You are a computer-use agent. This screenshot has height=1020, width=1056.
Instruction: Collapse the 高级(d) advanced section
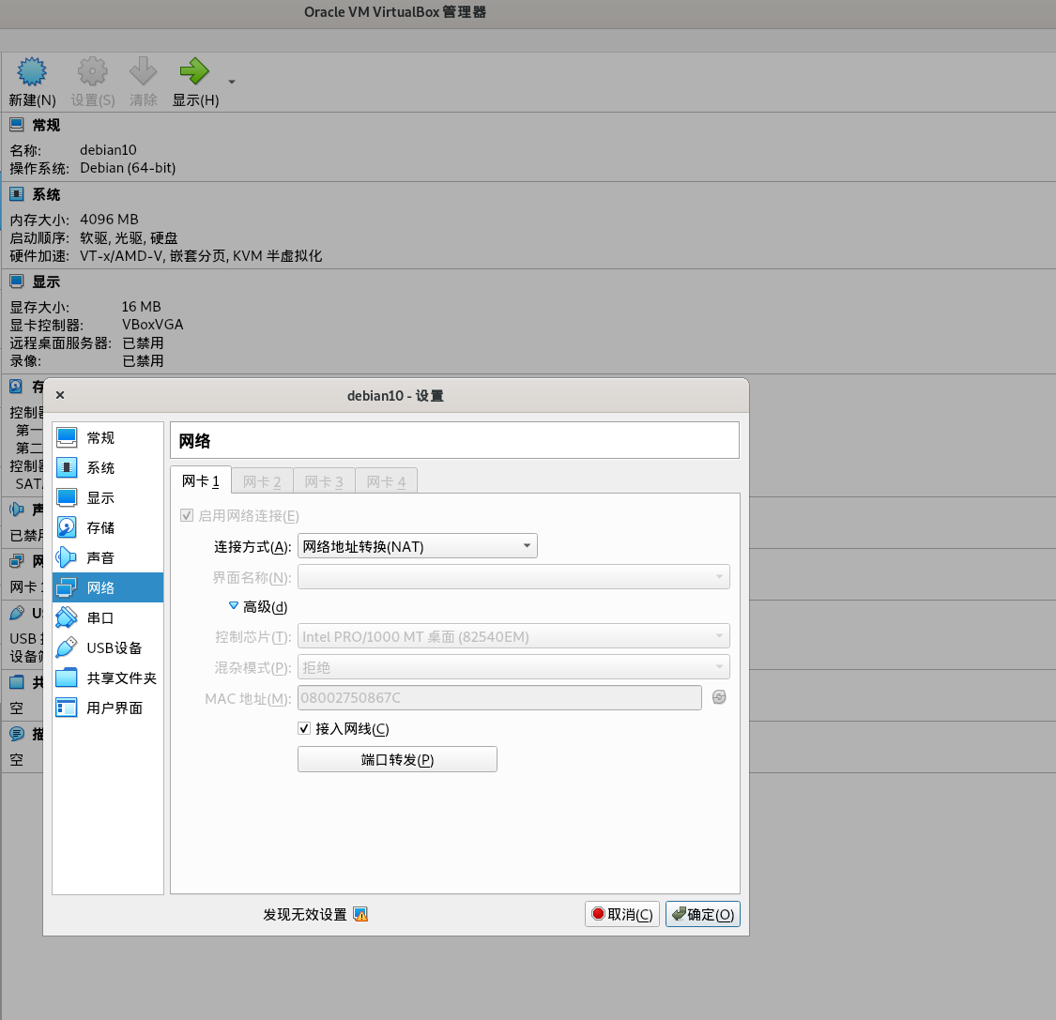tap(234, 606)
